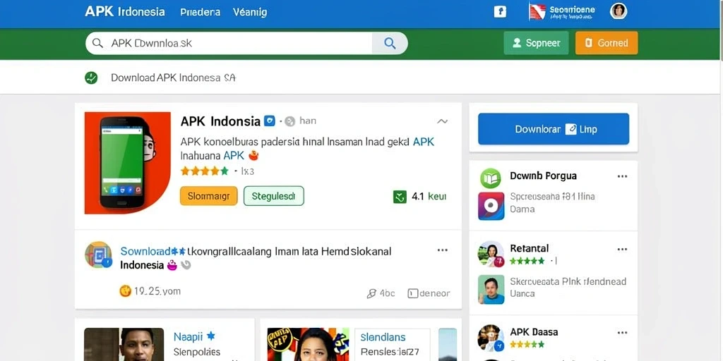The width and height of the screenshot is (723, 361).
Task: Click the blue Downlorar Limp button
Action: pos(554,129)
